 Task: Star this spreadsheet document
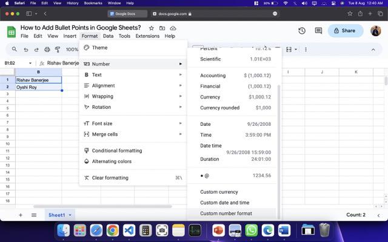coord(152,28)
